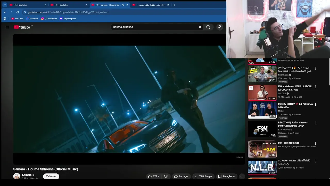Open options for Matchy Matchy Ep 75 video
Screen dimensions: 330x186
[x=315, y=104]
